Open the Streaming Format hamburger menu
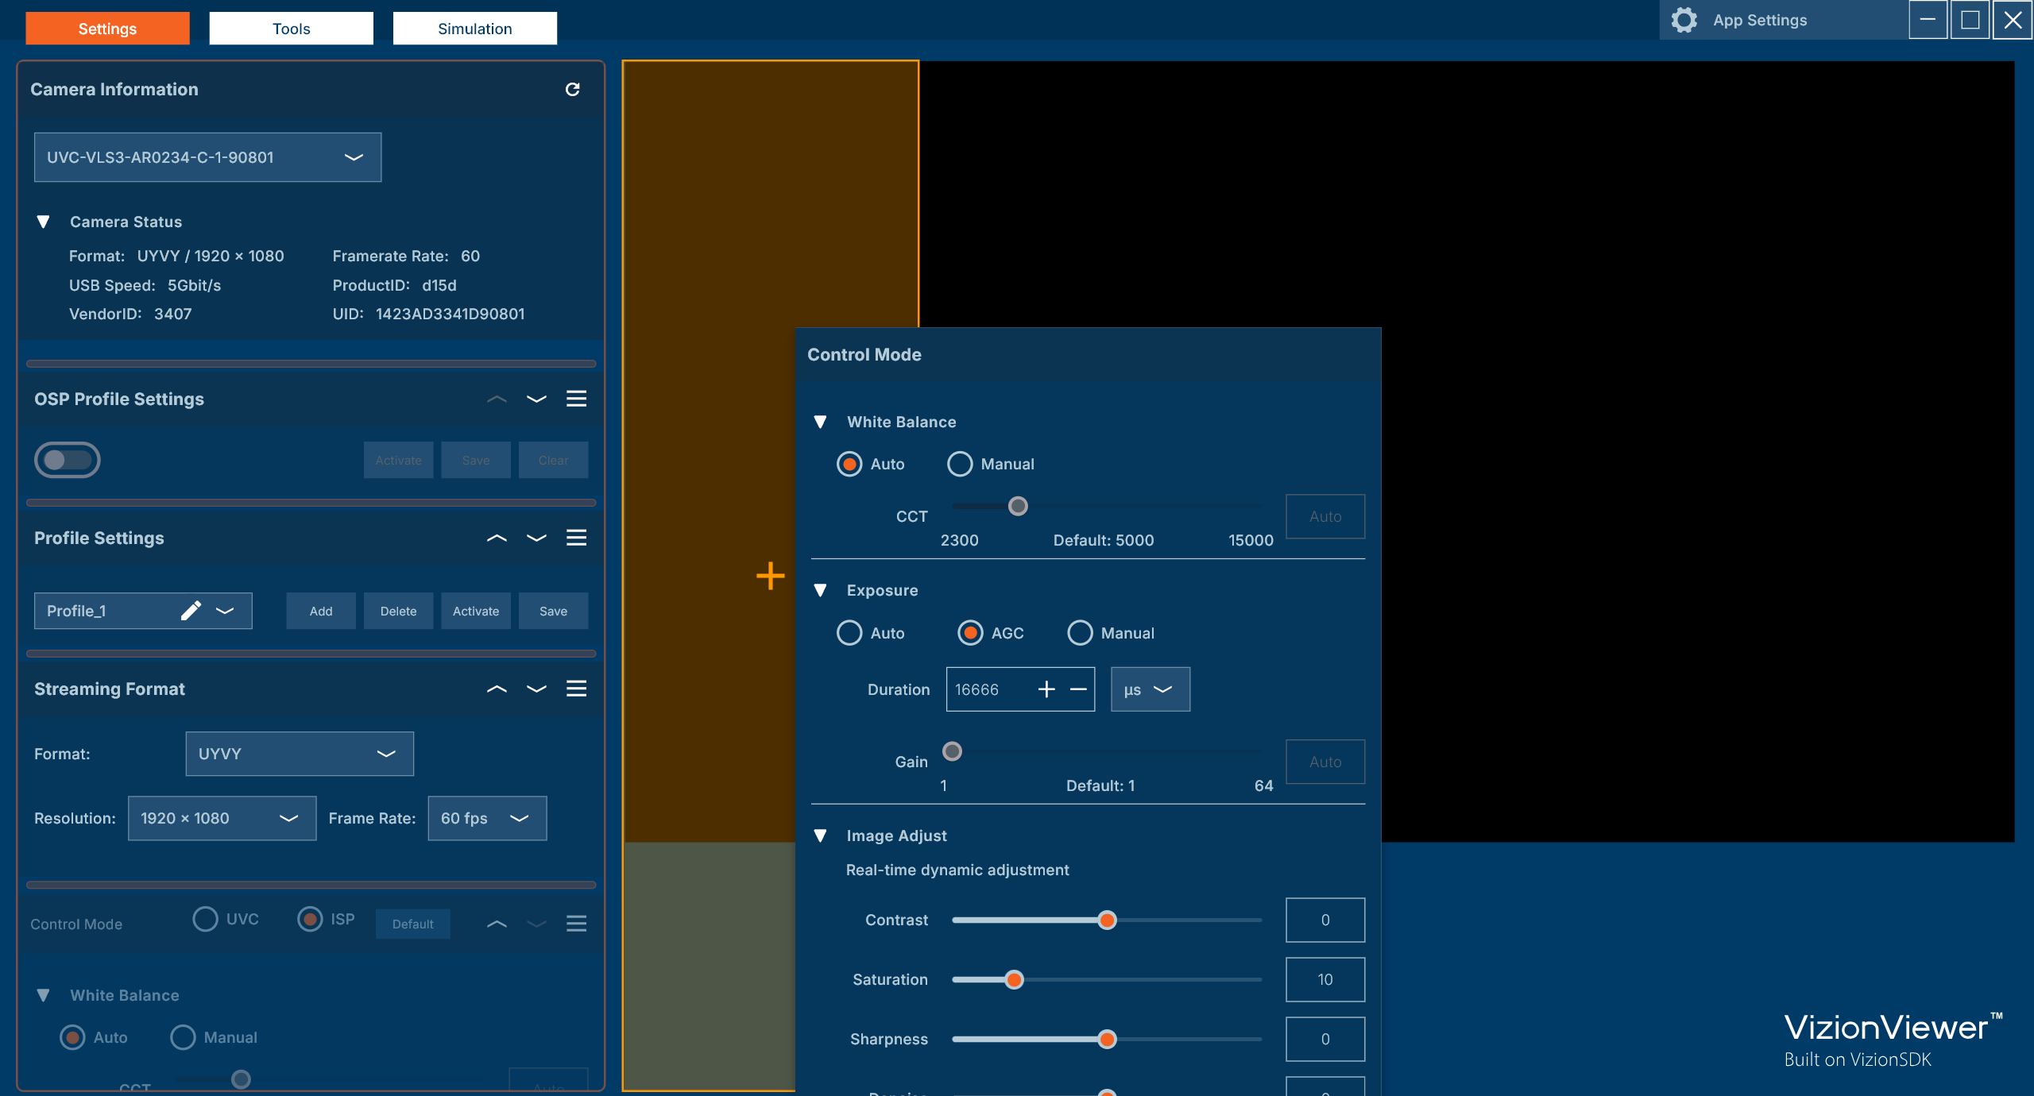This screenshot has height=1096, width=2034. coord(577,689)
